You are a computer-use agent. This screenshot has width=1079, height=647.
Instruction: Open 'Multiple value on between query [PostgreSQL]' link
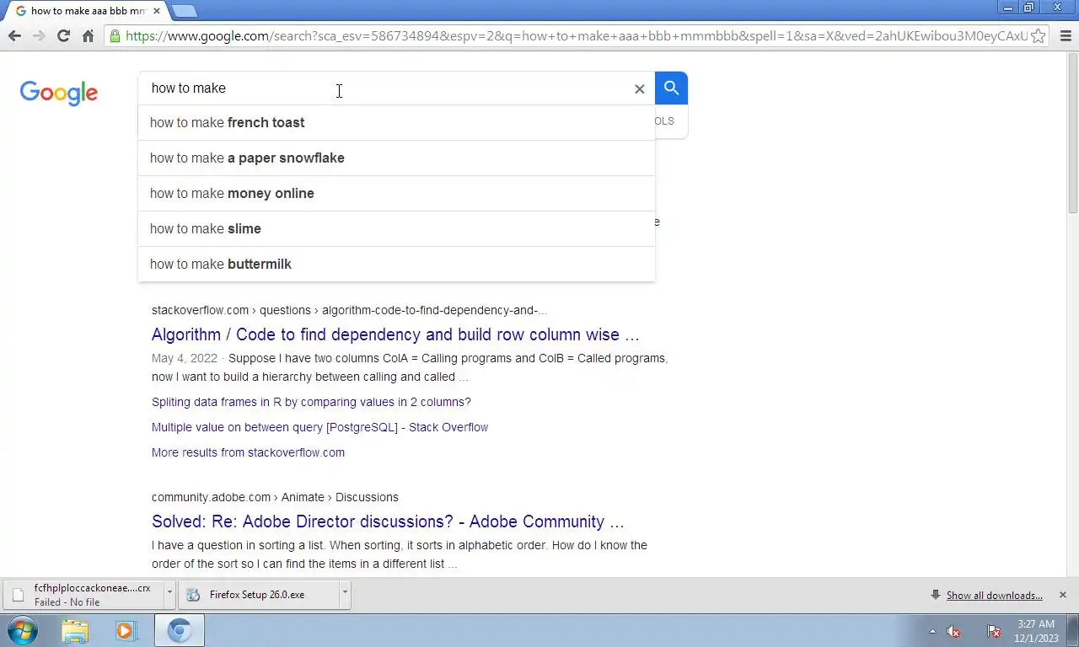(x=319, y=427)
